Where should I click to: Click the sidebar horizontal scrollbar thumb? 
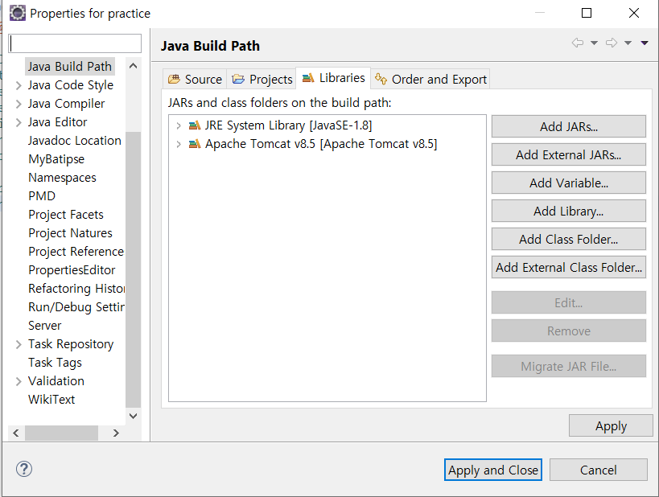(x=61, y=433)
